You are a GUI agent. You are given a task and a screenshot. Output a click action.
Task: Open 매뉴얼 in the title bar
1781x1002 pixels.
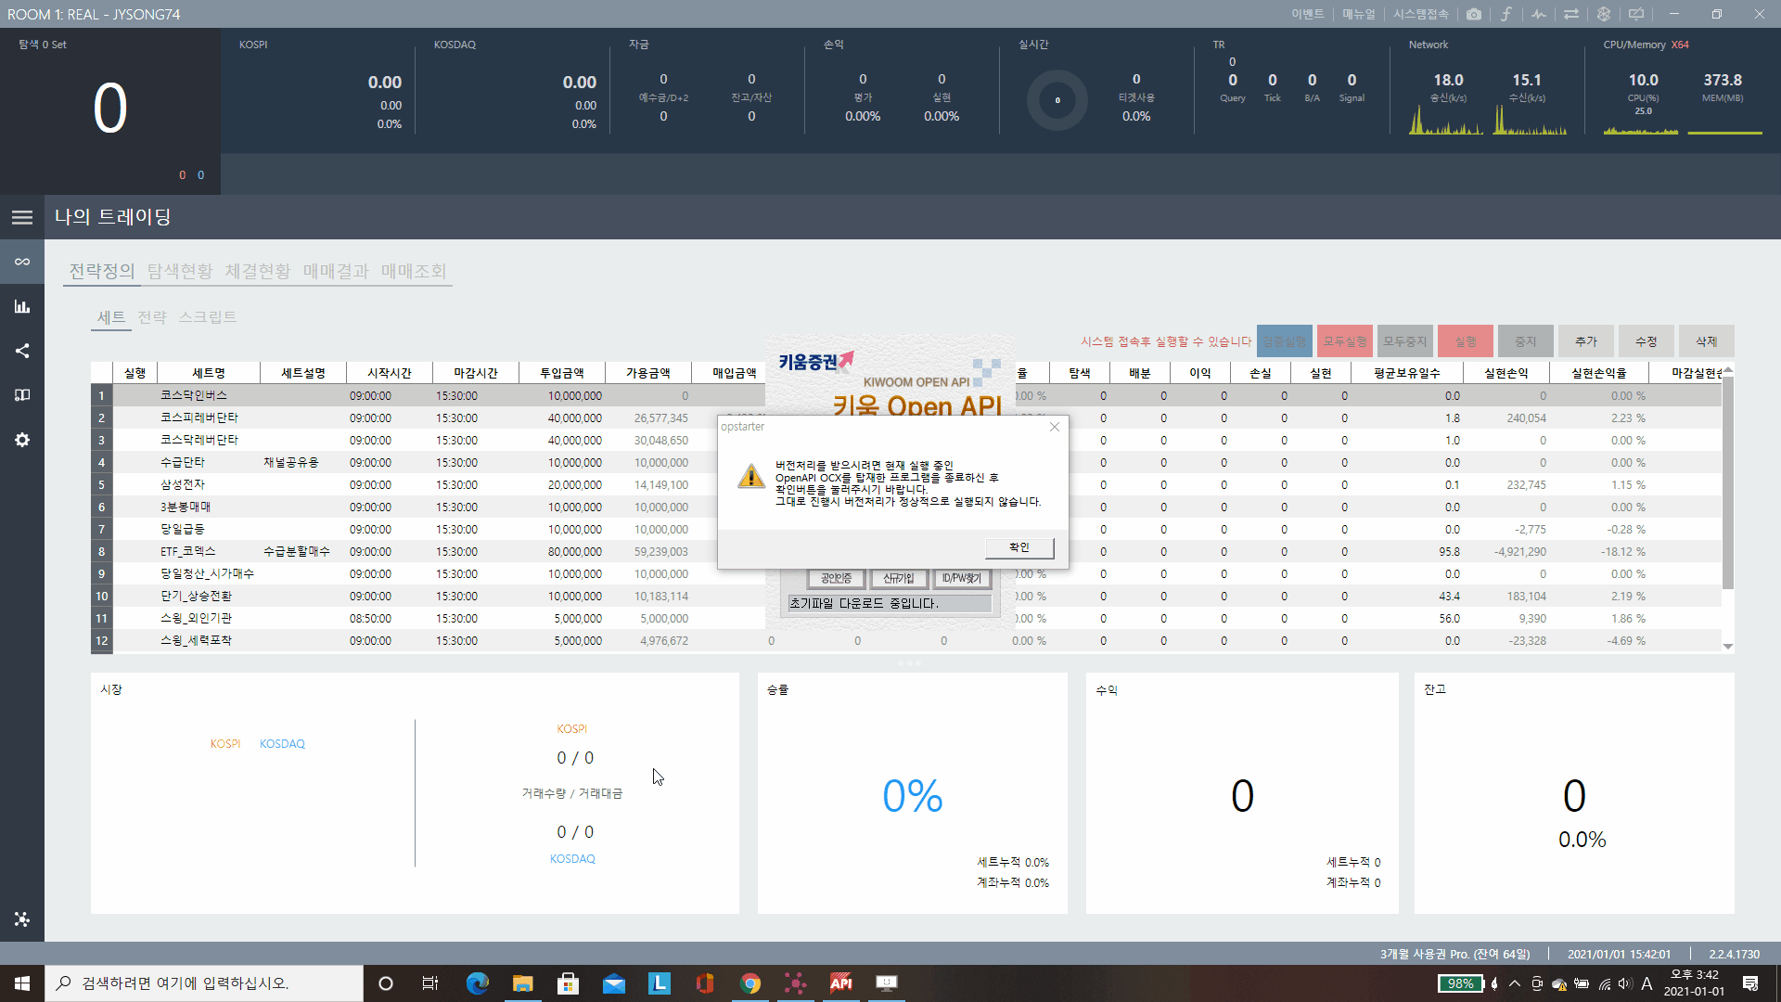pyautogui.click(x=1359, y=14)
